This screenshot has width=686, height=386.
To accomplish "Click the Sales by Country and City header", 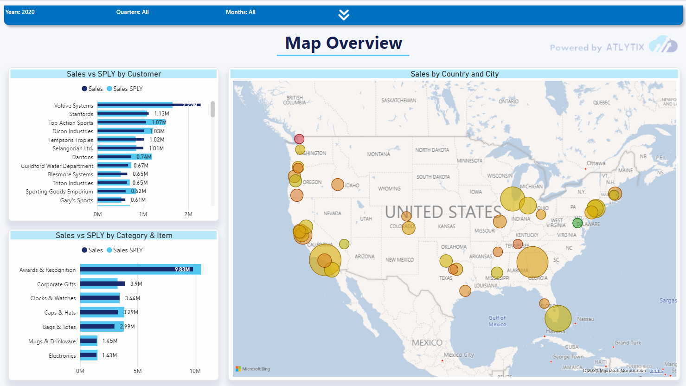I will 455,74.
